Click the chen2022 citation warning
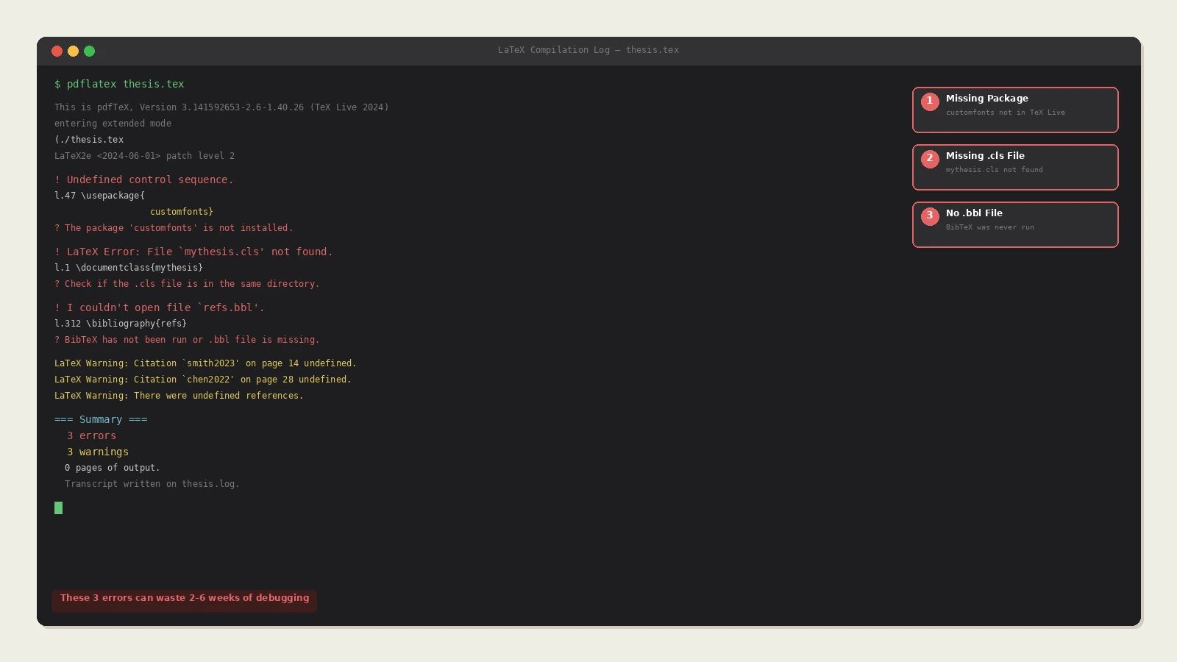1177x662 pixels. (203, 380)
